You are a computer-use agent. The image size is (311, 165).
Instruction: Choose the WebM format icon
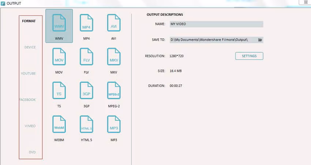(59, 124)
